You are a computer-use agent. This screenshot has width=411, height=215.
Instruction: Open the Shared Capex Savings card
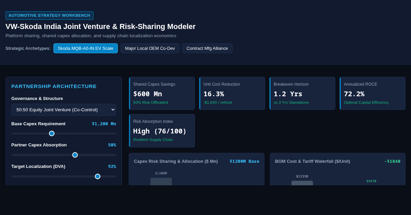[x=162, y=93]
